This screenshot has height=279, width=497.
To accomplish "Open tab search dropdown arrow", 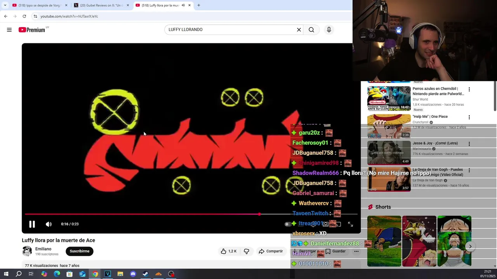I will (5, 5).
